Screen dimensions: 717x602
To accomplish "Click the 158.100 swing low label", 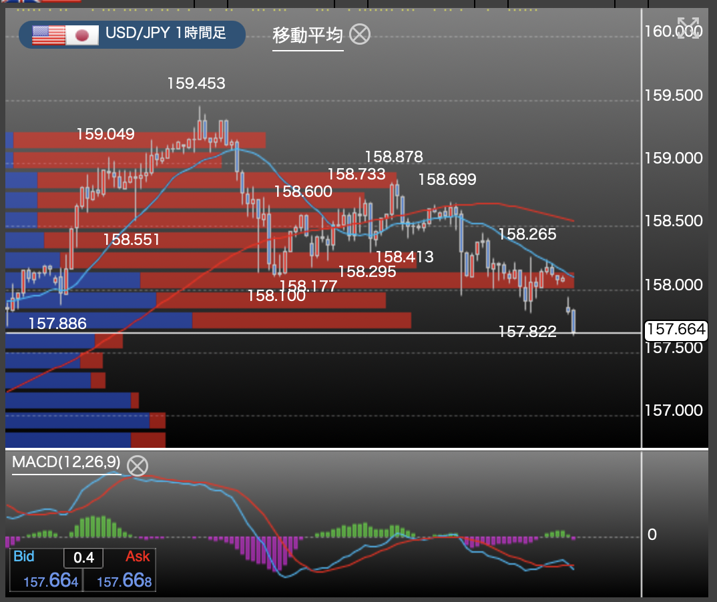I will pos(276,295).
